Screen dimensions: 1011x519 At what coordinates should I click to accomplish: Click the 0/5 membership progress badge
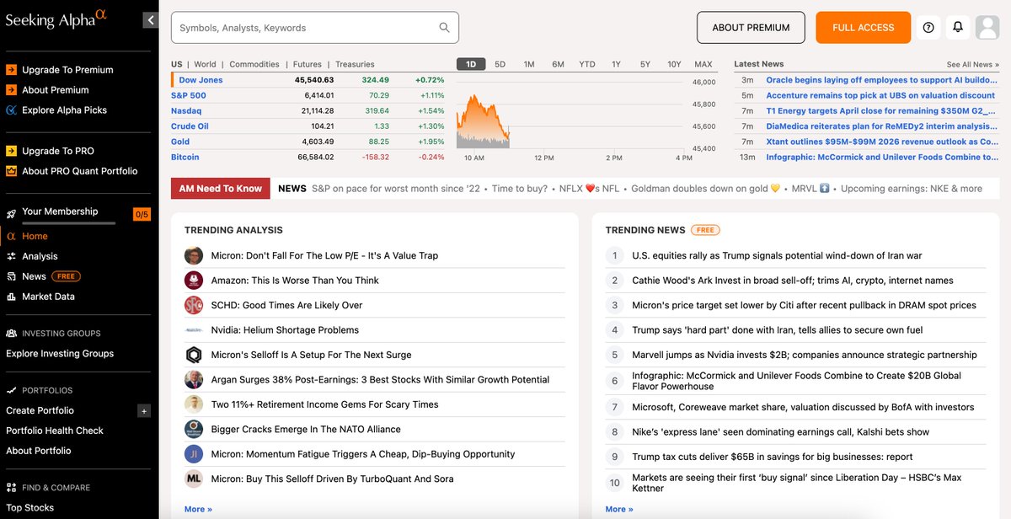[142, 214]
